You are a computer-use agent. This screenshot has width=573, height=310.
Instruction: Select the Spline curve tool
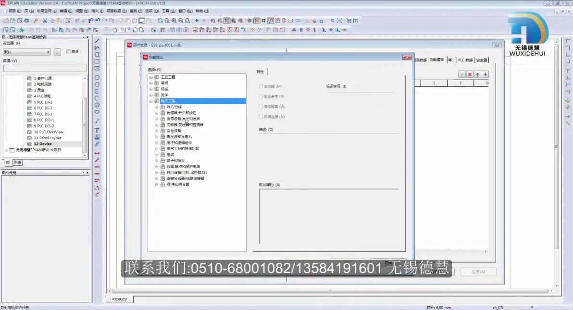pos(97,121)
